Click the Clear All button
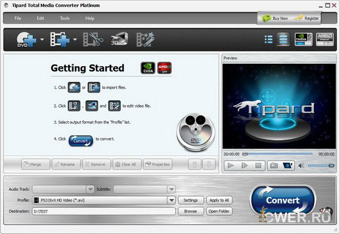Screen dimensions: 340x234 pyautogui.click(x=127, y=164)
